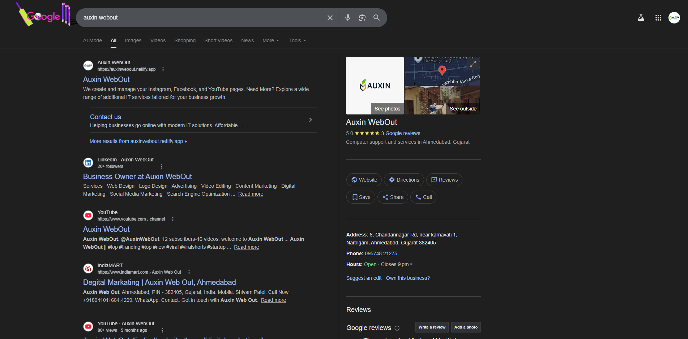The image size is (688, 339).
Task: Click the magnifying glass search icon
Action: [376, 18]
